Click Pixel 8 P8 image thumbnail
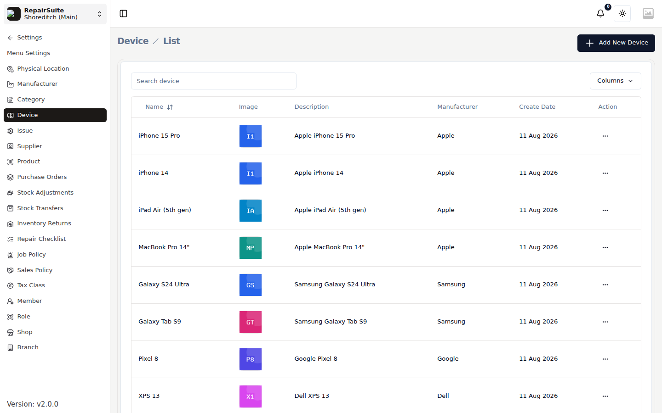The height and width of the screenshot is (413, 662). coord(251,359)
